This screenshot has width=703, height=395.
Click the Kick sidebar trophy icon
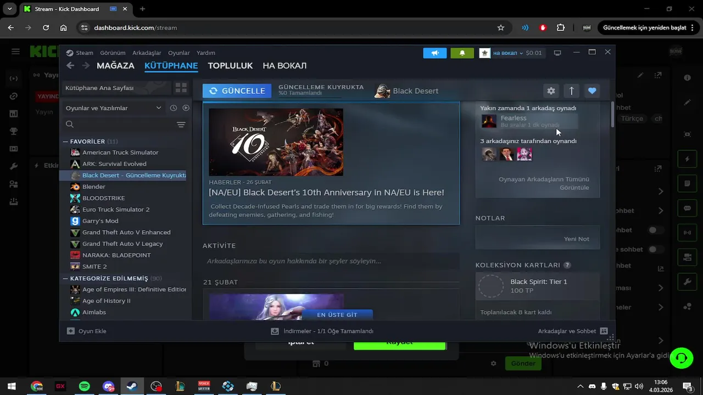coord(14,131)
